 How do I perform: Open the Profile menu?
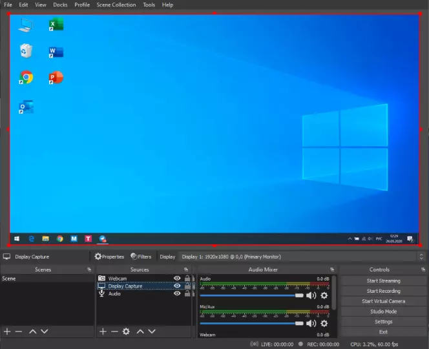82,5
